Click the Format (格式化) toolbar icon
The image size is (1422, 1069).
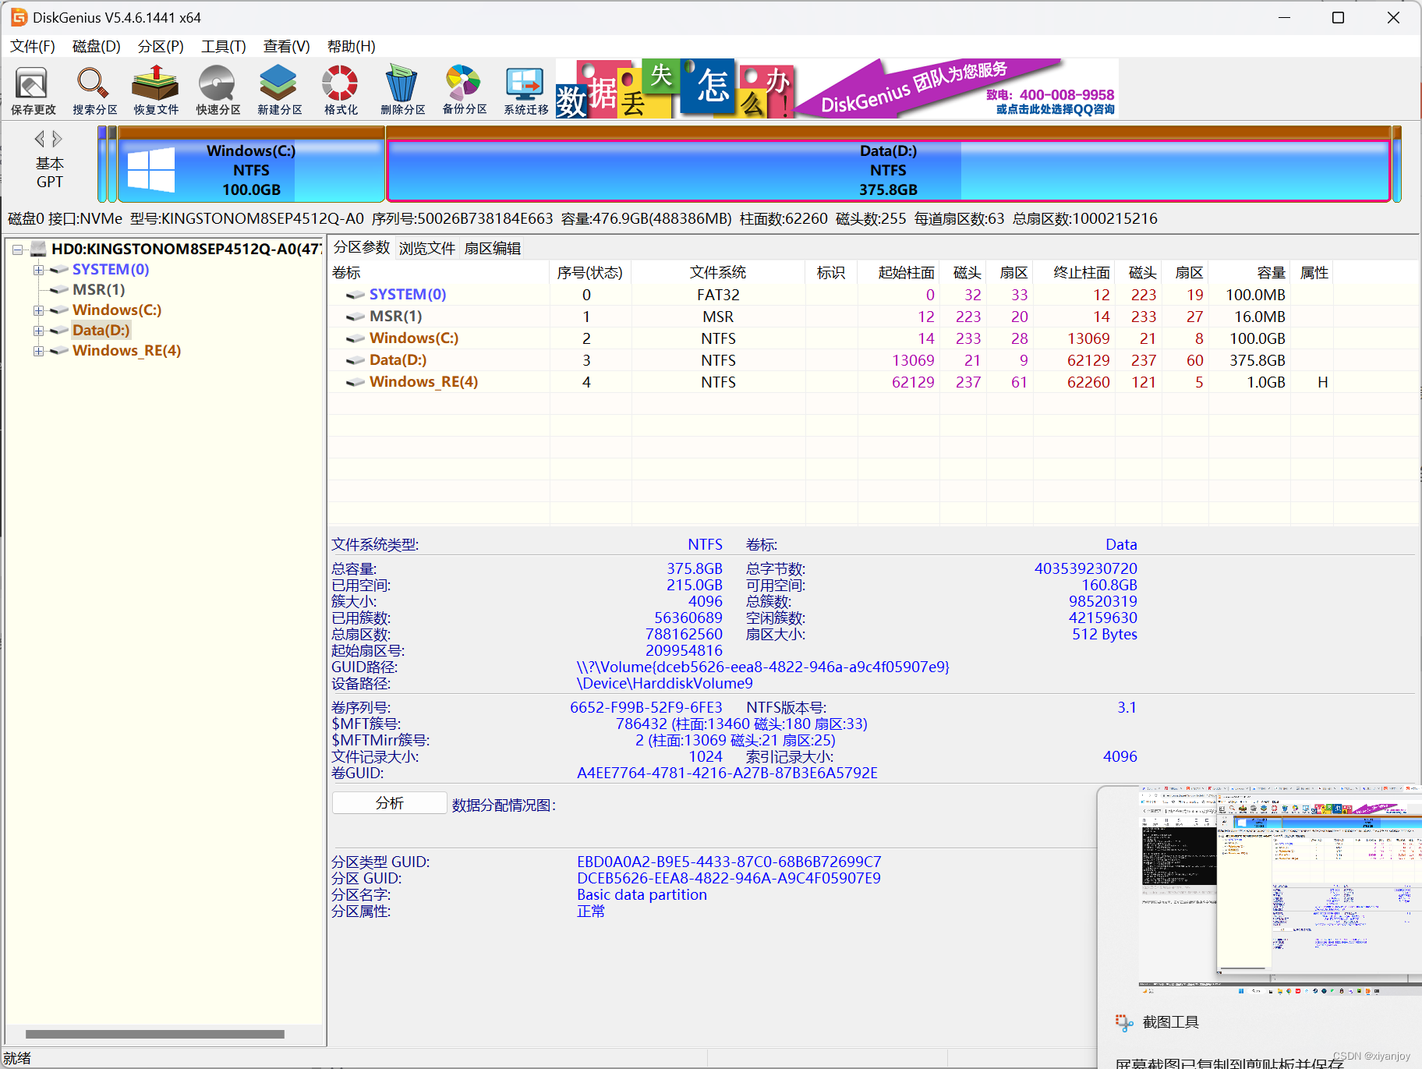[341, 90]
